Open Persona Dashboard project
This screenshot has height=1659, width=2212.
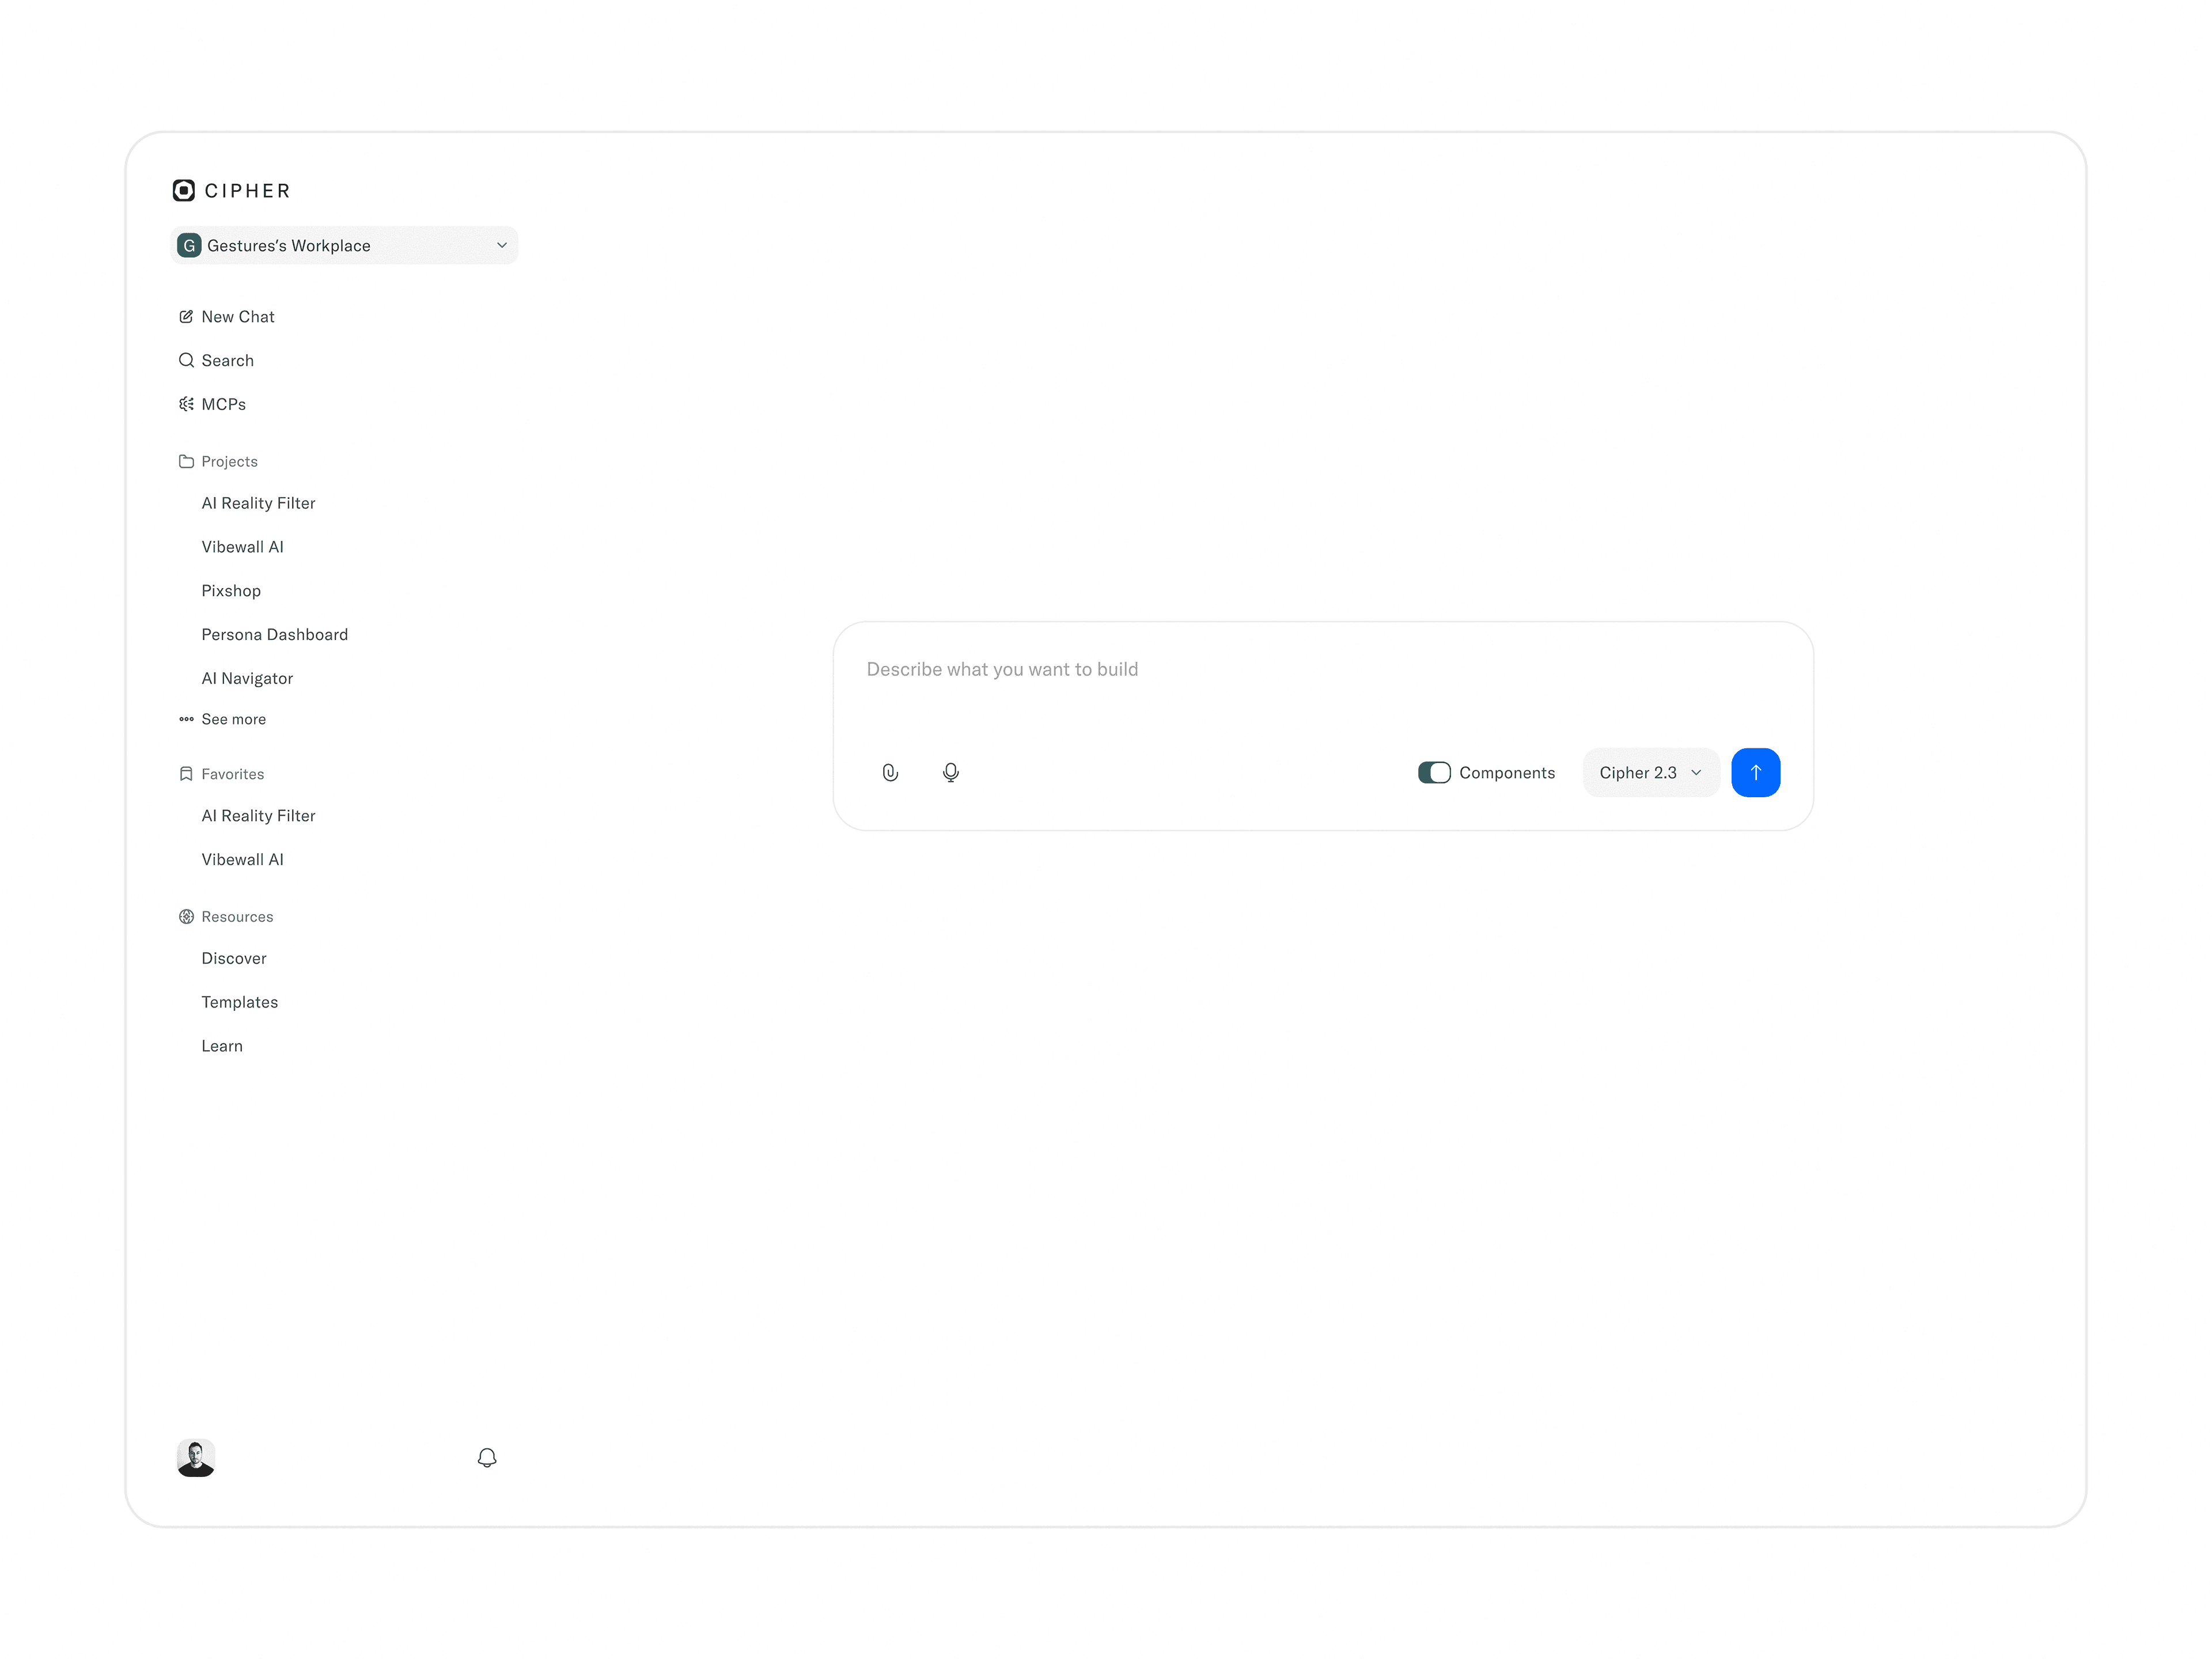[275, 634]
